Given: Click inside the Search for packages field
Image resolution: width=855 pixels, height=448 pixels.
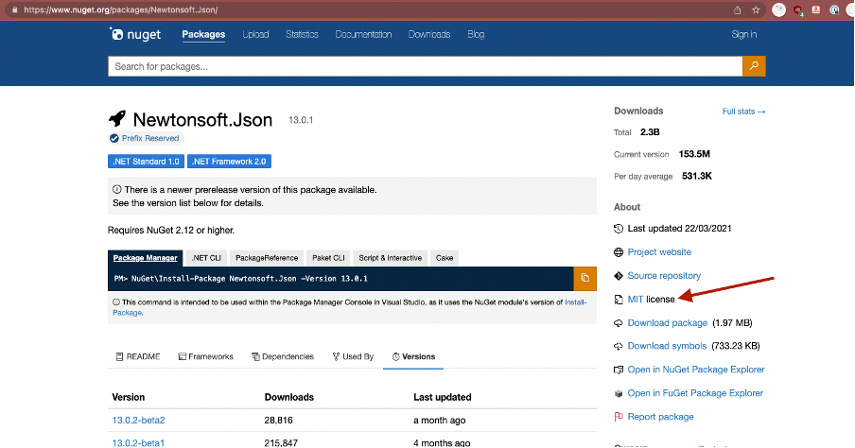Looking at the screenshot, I should [424, 66].
